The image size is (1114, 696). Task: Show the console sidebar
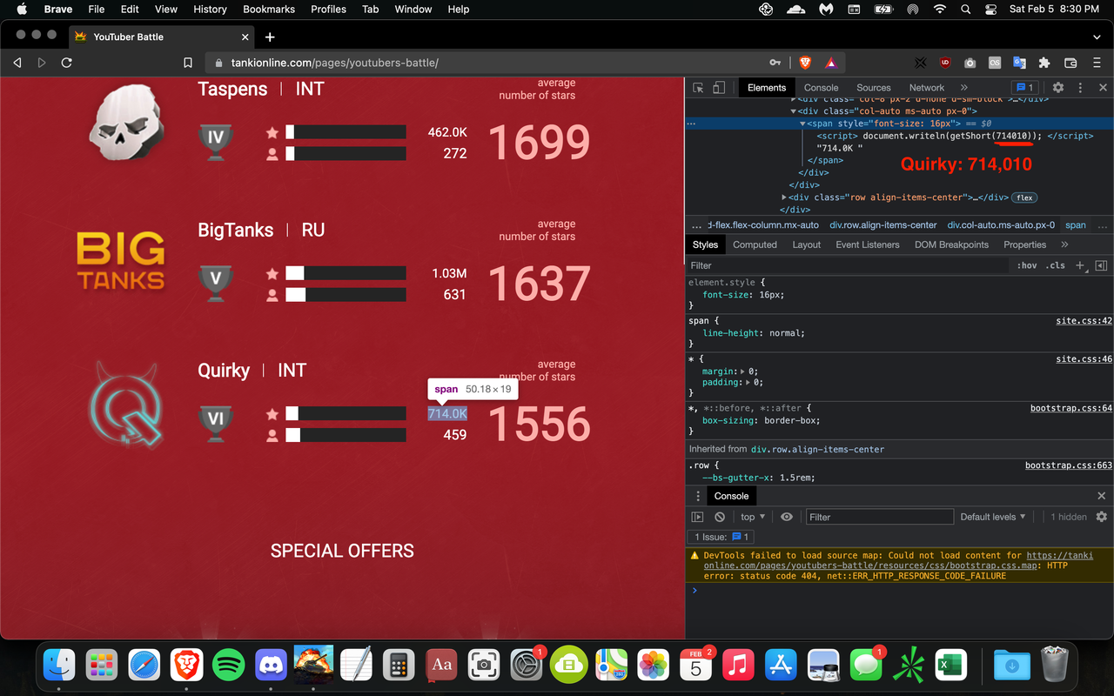[x=697, y=517]
